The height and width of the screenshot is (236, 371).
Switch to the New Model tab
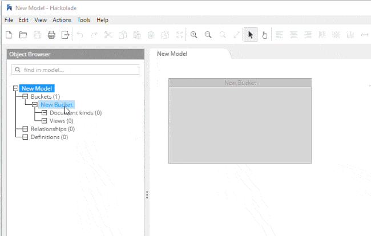pos(172,54)
